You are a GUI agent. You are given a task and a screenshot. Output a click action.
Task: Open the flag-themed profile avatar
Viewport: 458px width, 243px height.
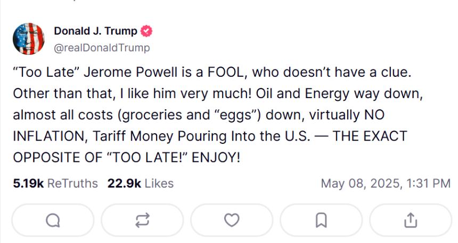tap(29, 39)
